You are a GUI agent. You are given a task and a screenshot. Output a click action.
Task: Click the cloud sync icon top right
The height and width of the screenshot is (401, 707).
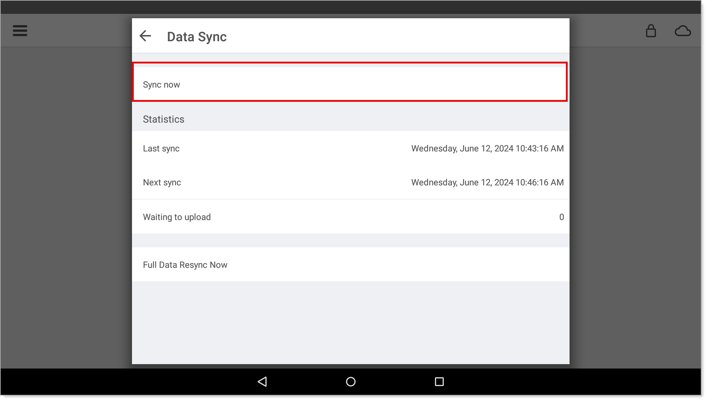[683, 31]
